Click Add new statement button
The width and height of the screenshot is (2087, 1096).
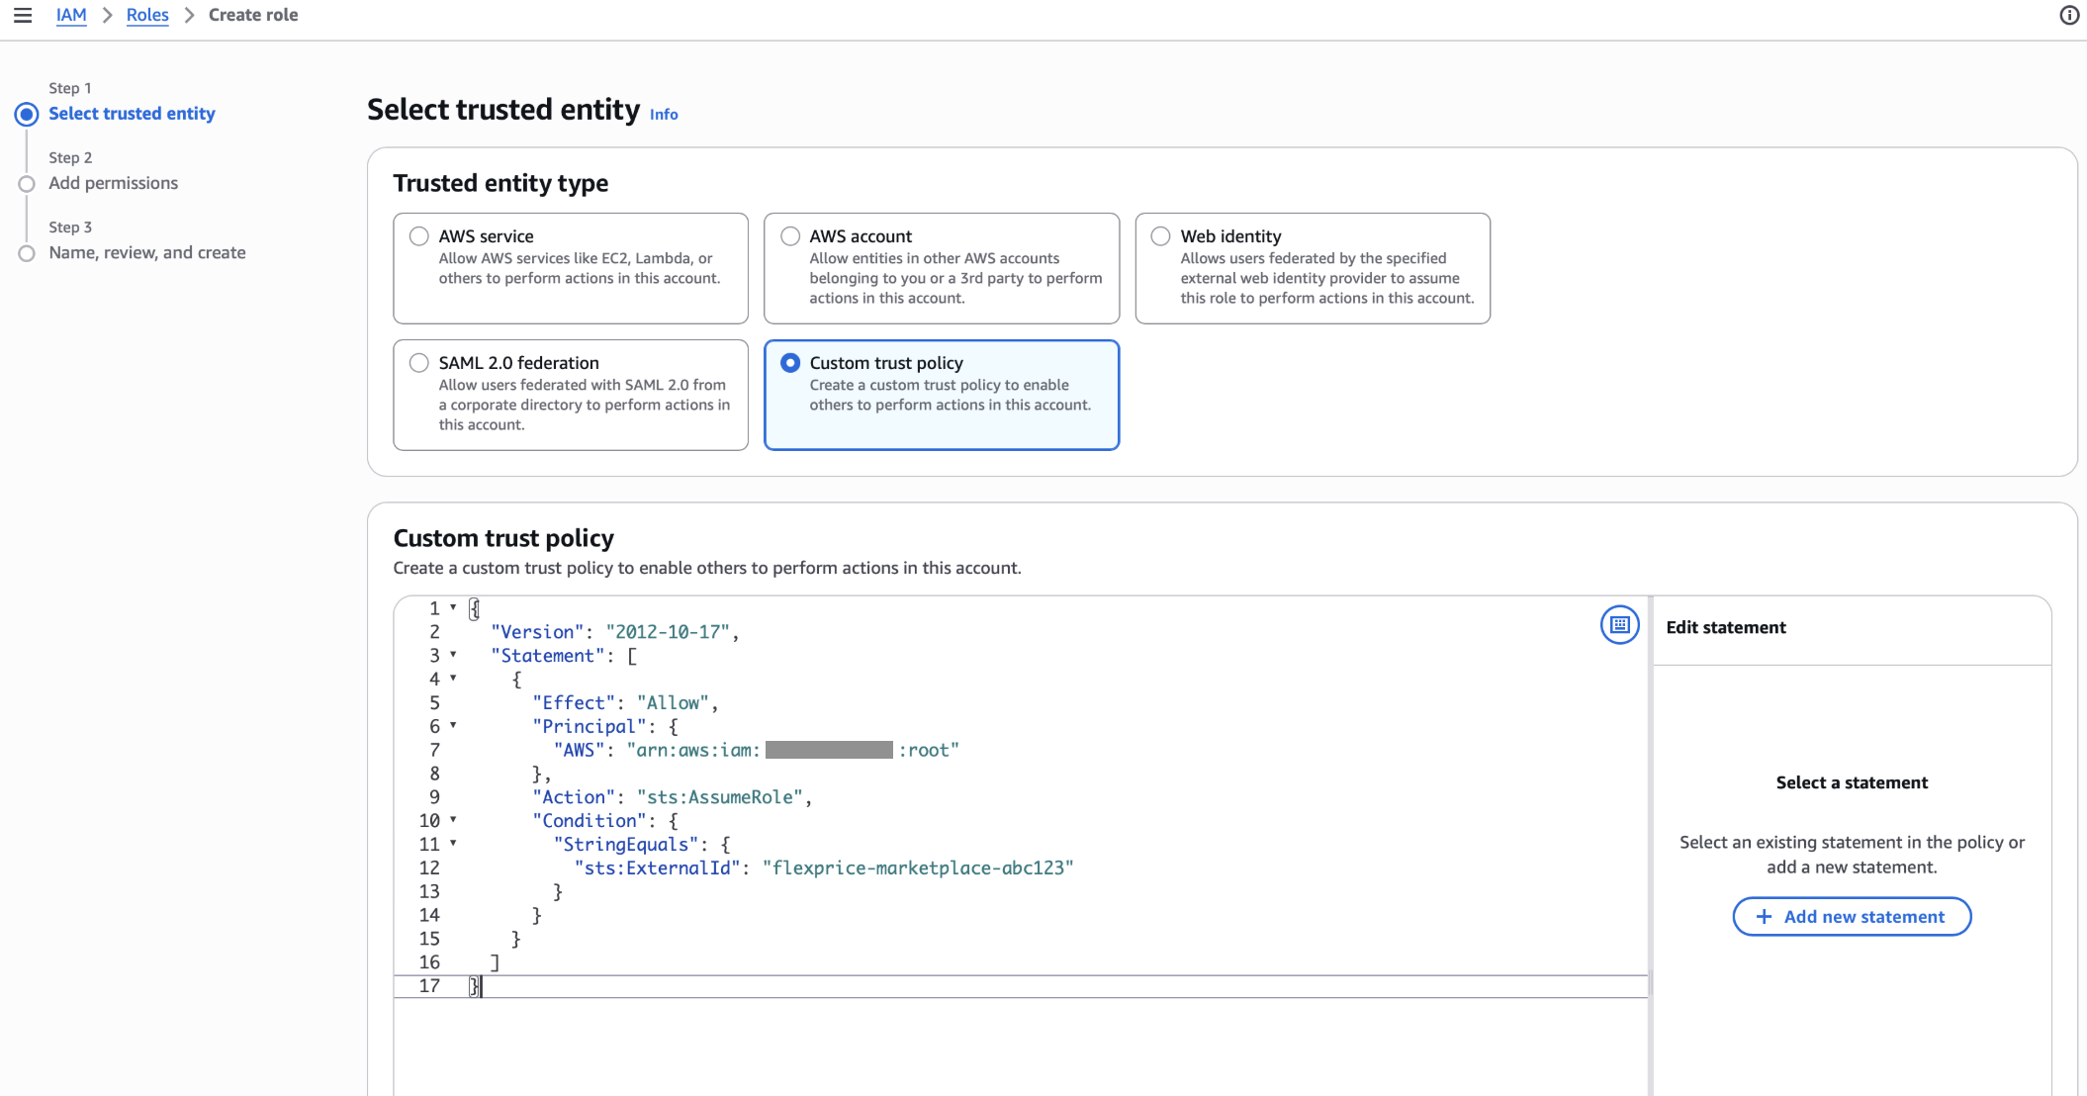point(1852,917)
